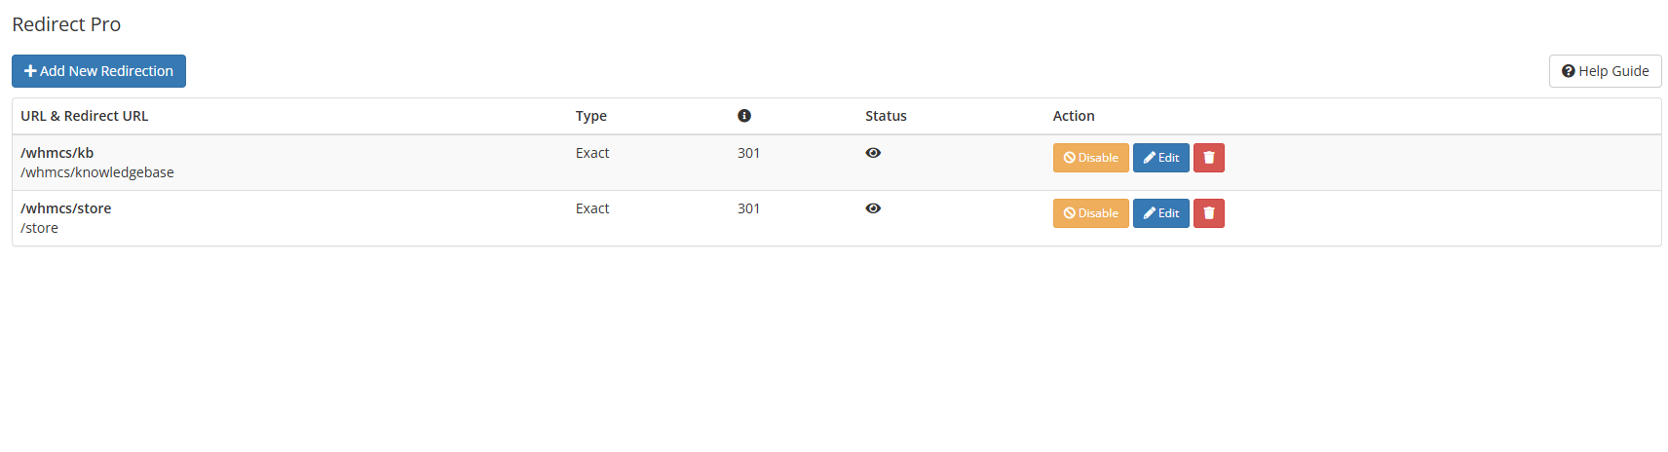Select the /whmcs/kb source URL text

point(57,153)
